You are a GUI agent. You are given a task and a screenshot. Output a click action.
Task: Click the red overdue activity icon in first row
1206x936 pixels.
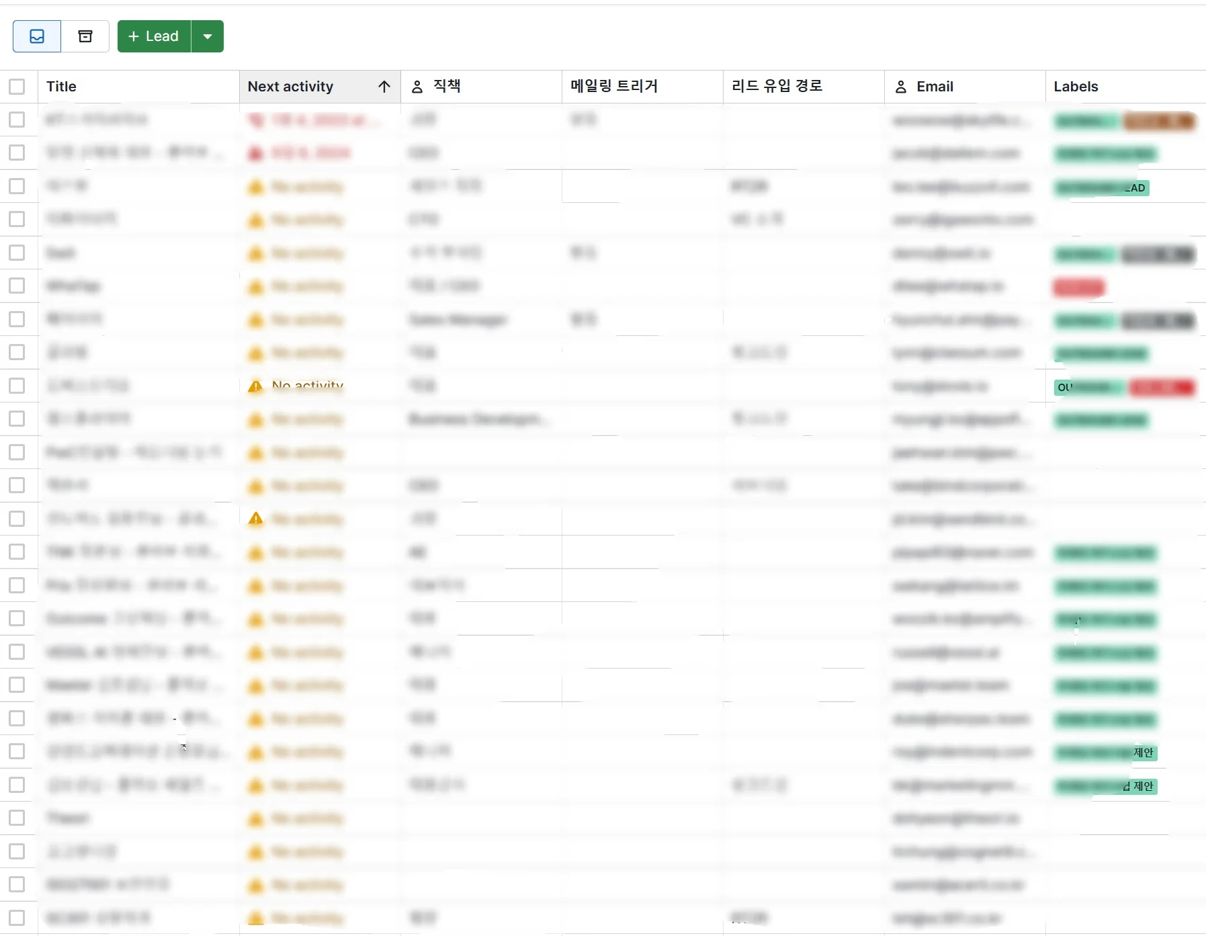(x=255, y=120)
